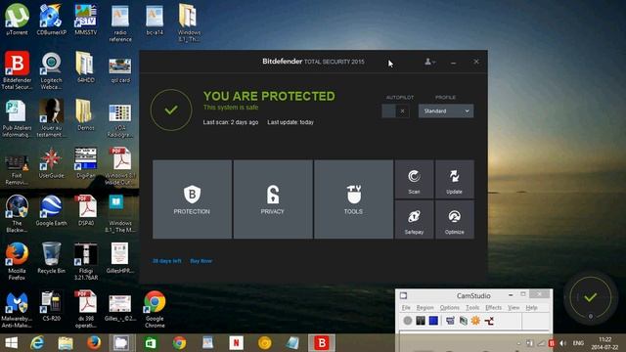Image resolution: width=626 pixels, height=352 pixels.
Task: Open the Netflix app from the taskbar
Action: click(236, 343)
